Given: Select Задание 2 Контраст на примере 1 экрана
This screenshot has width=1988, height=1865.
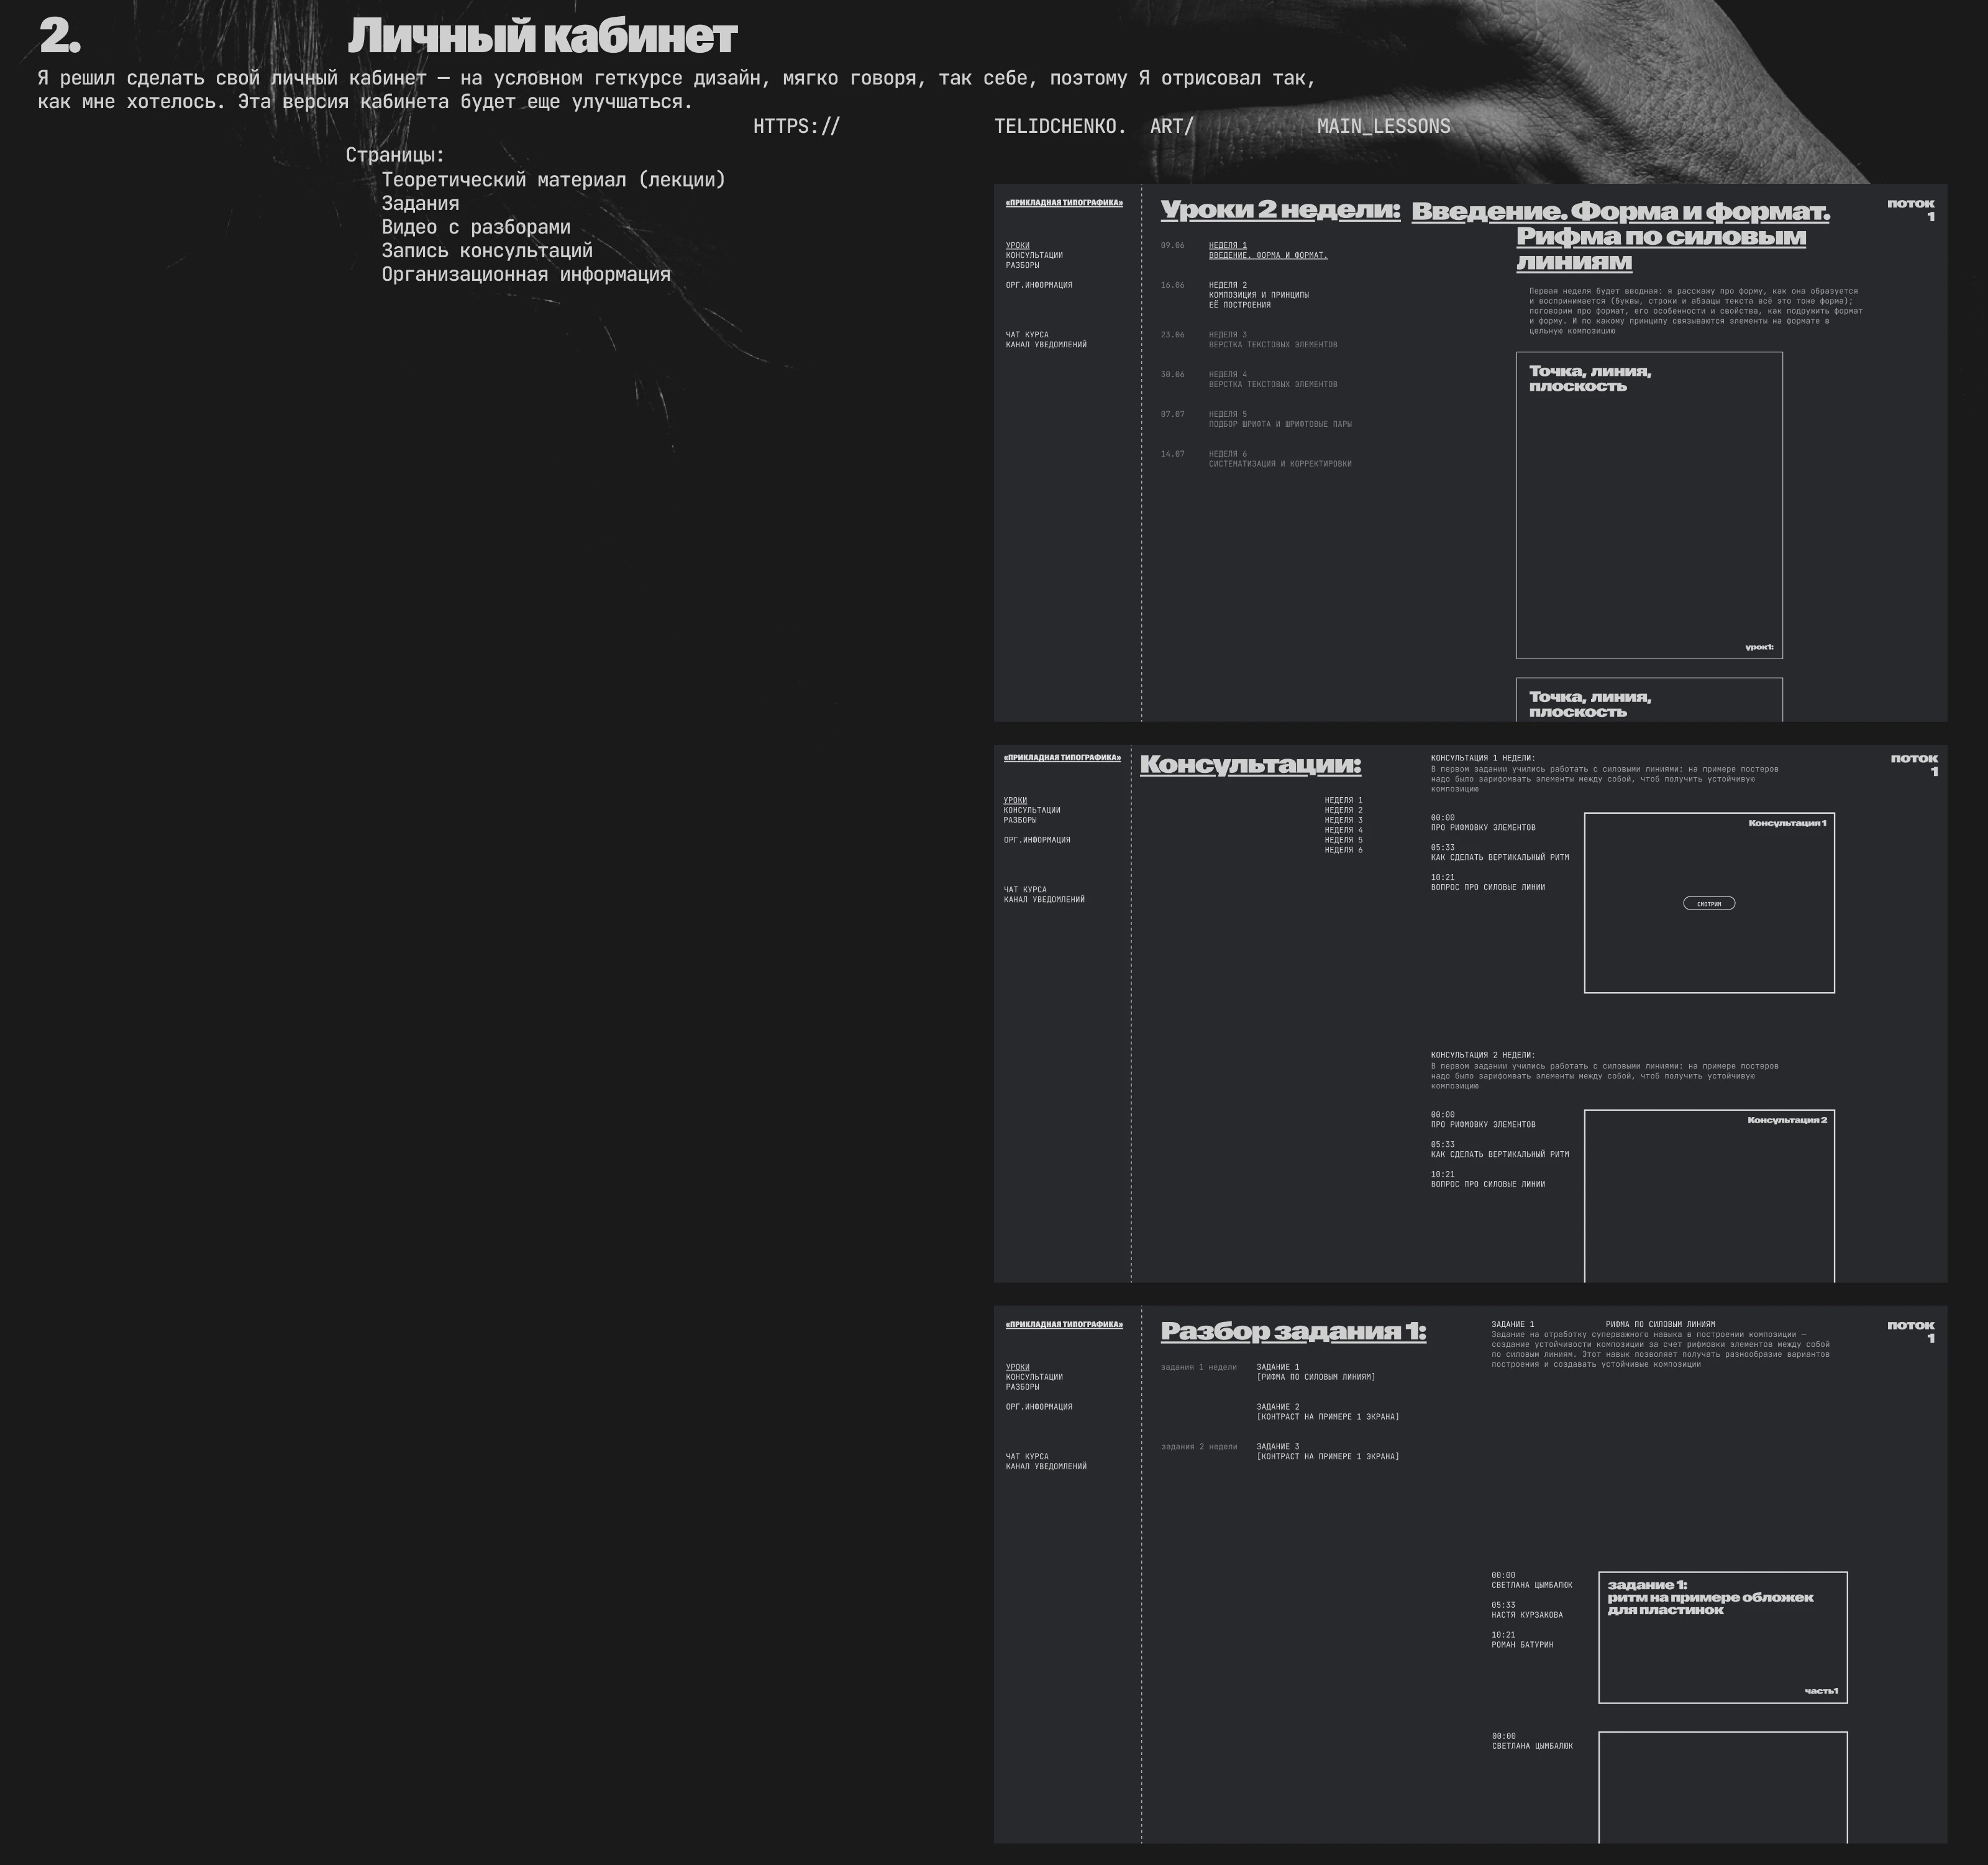Looking at the screenshot, I should click(x=1327, y=1412).
